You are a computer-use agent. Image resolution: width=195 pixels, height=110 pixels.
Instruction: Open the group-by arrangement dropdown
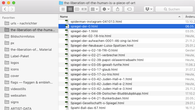click(94, 9)
